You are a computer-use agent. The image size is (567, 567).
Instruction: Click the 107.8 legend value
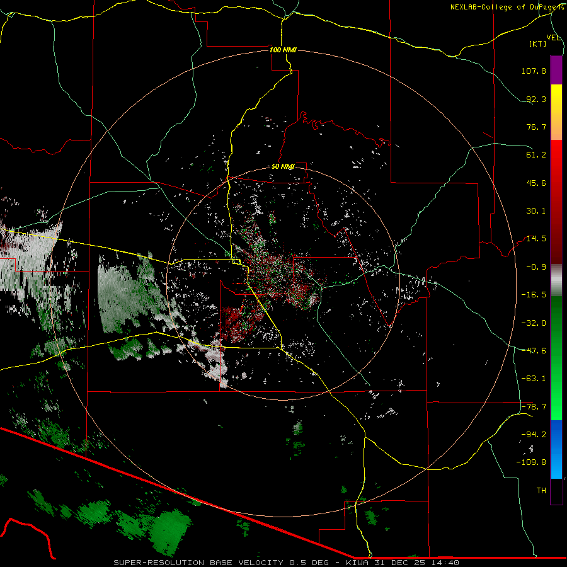coord(534,71)
